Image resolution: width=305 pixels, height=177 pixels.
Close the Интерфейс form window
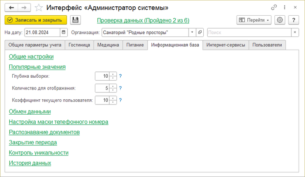(x=295, y=7)
